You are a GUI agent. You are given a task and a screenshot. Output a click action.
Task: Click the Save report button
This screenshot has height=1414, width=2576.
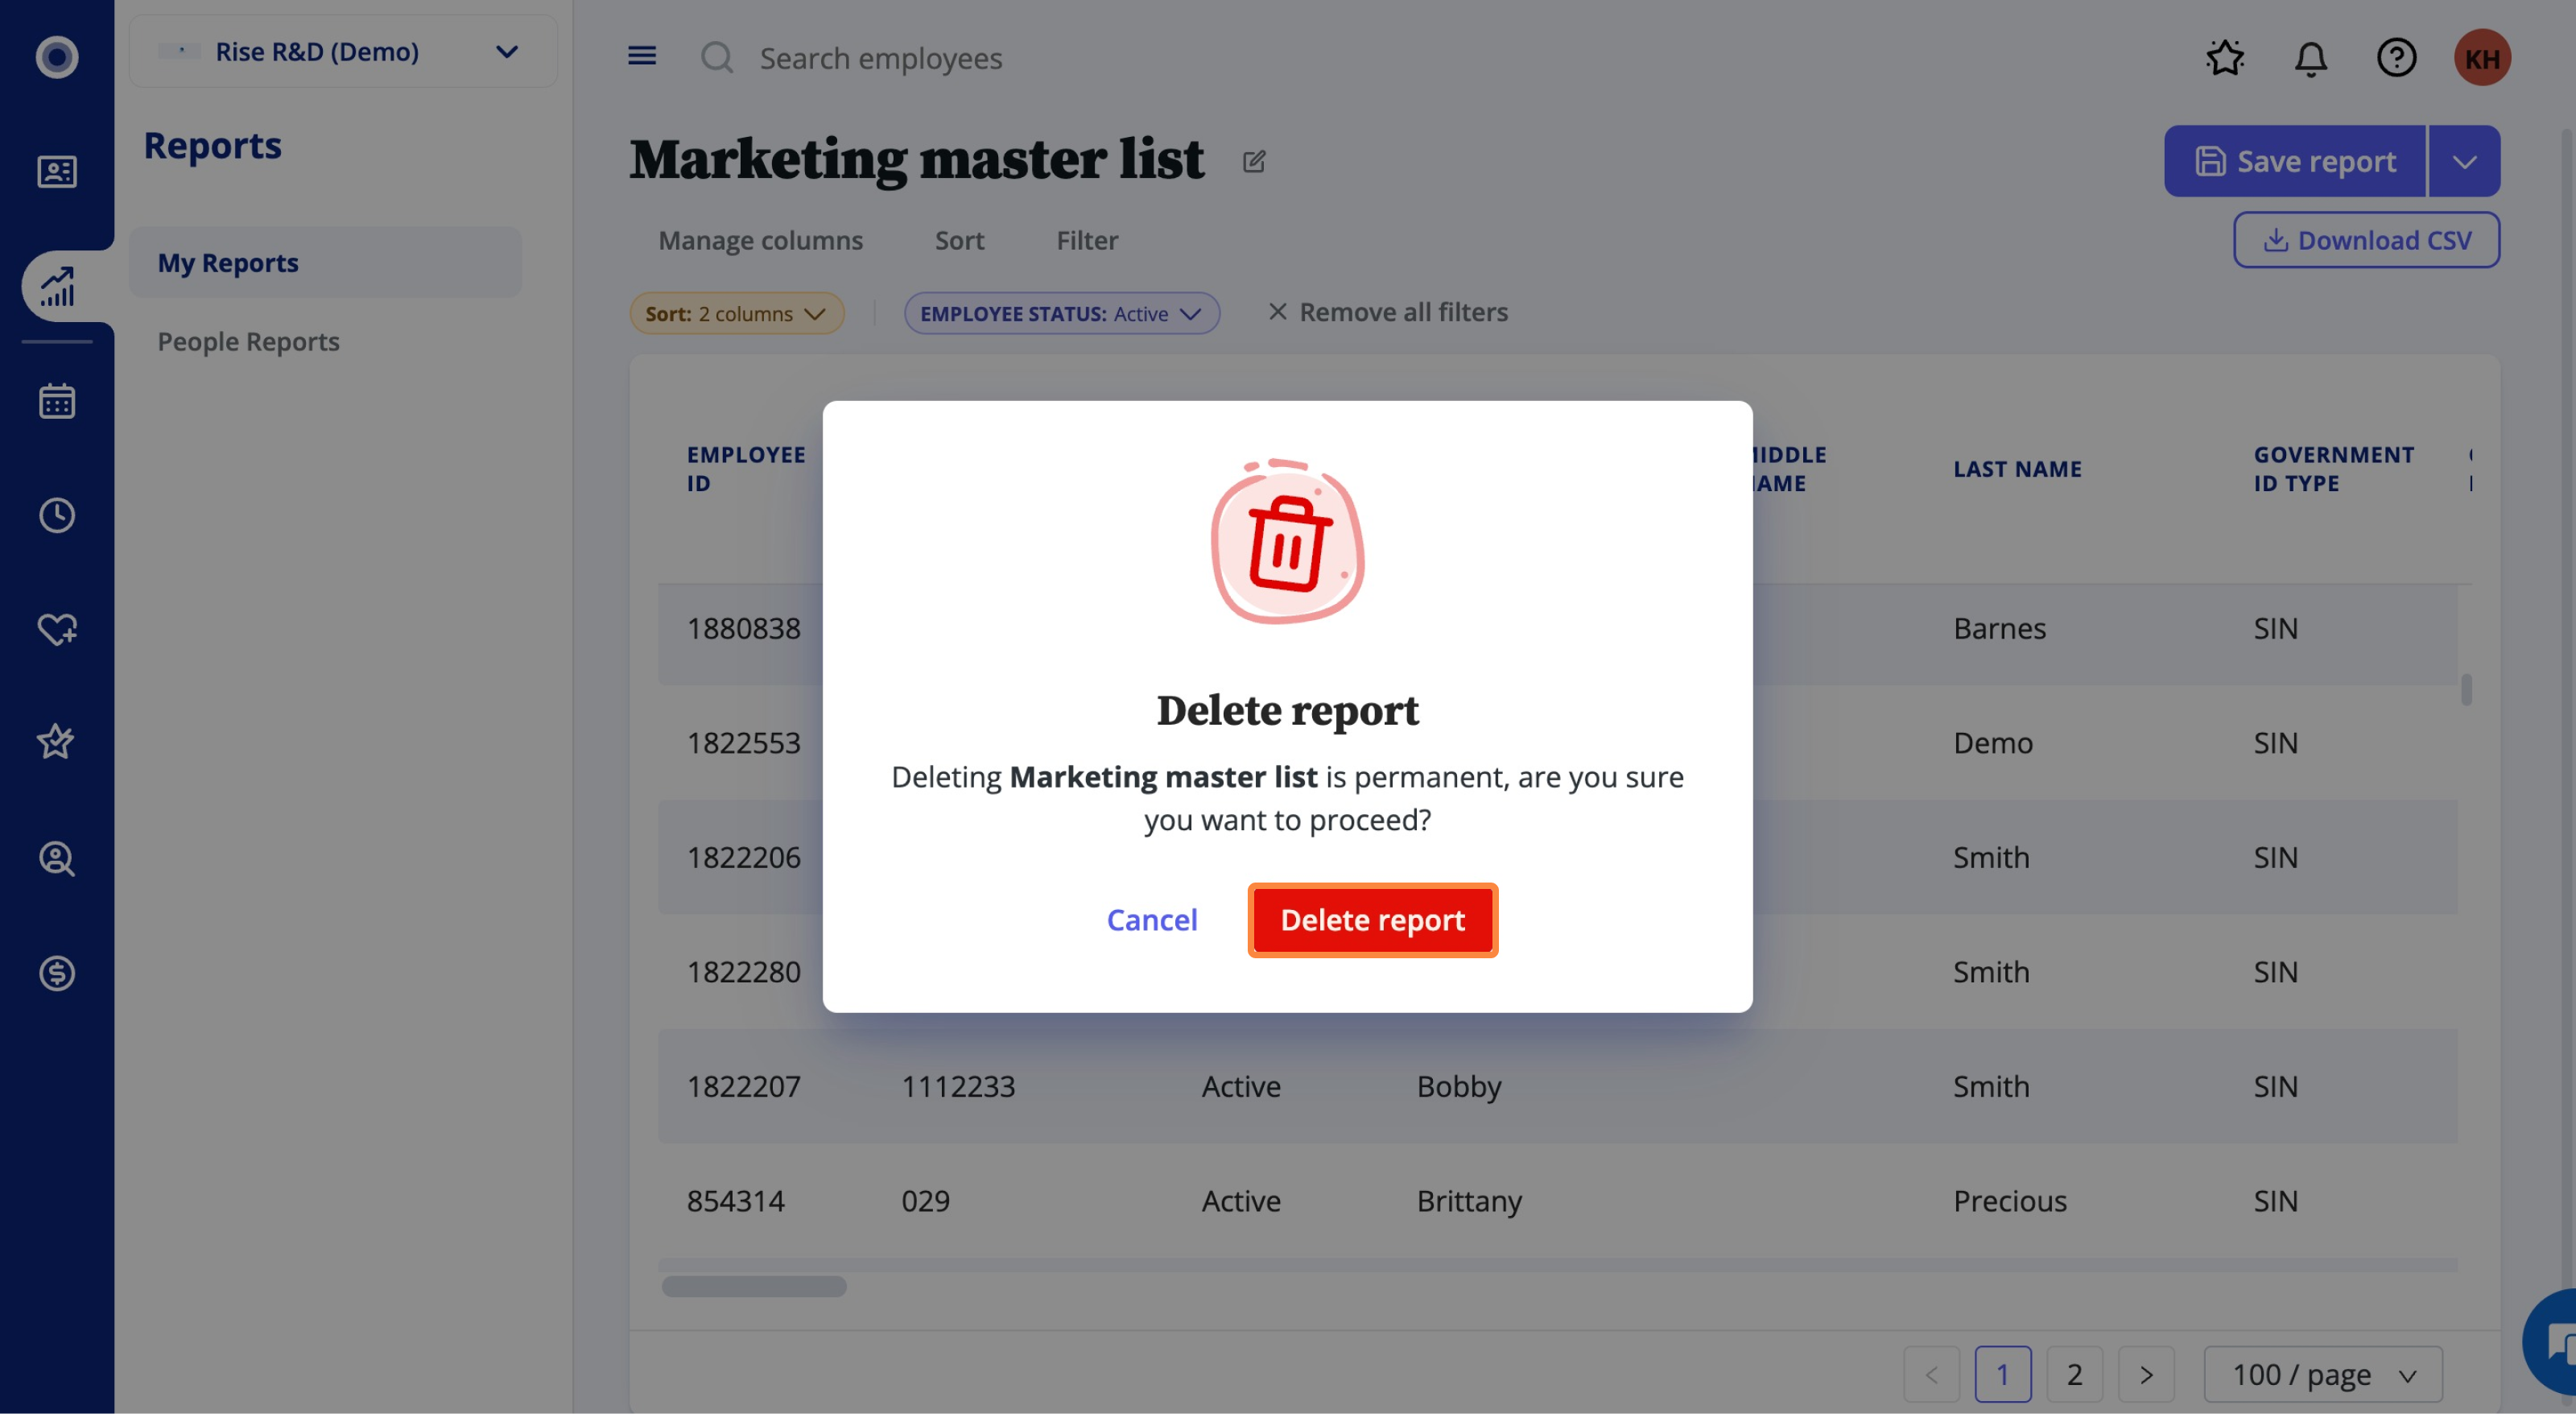(x=2295, y=161)
